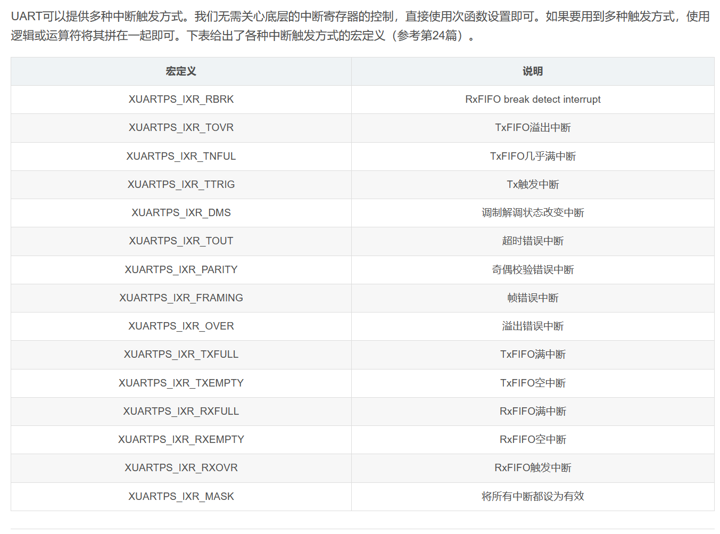Click the RxFIFO触发中断 description
This screenshot has height=534, width=720.
tap(533, 468)
